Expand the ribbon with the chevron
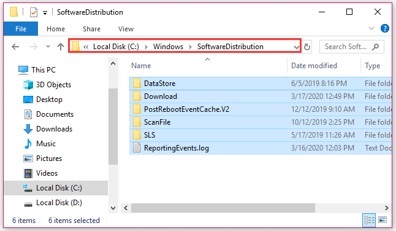The width and height of the screenshot is (396, 231). pyautogui.click(x=371, y=28)
